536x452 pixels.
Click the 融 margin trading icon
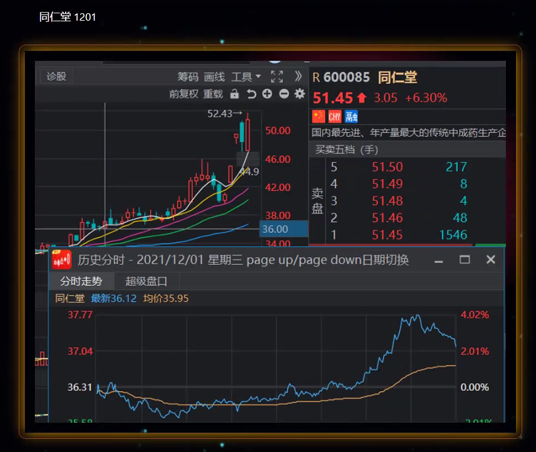[351, 116]
